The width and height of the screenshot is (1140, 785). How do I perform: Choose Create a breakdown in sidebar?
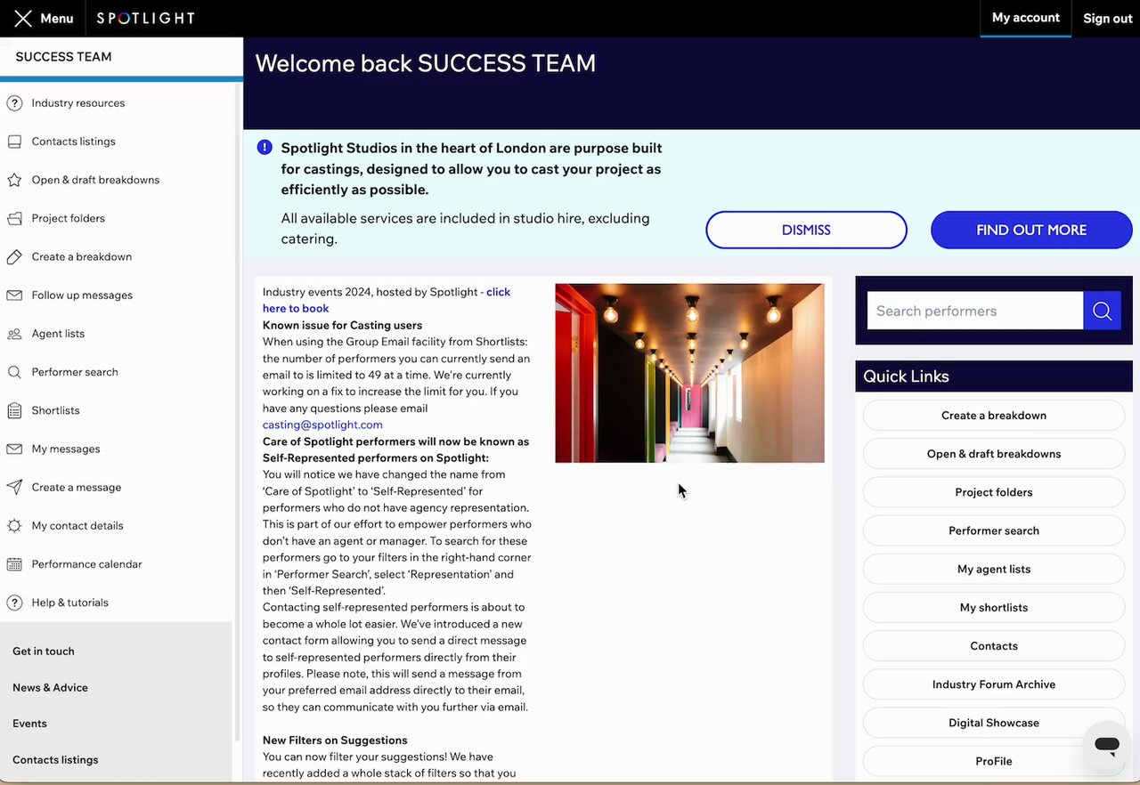click(81, 256)
